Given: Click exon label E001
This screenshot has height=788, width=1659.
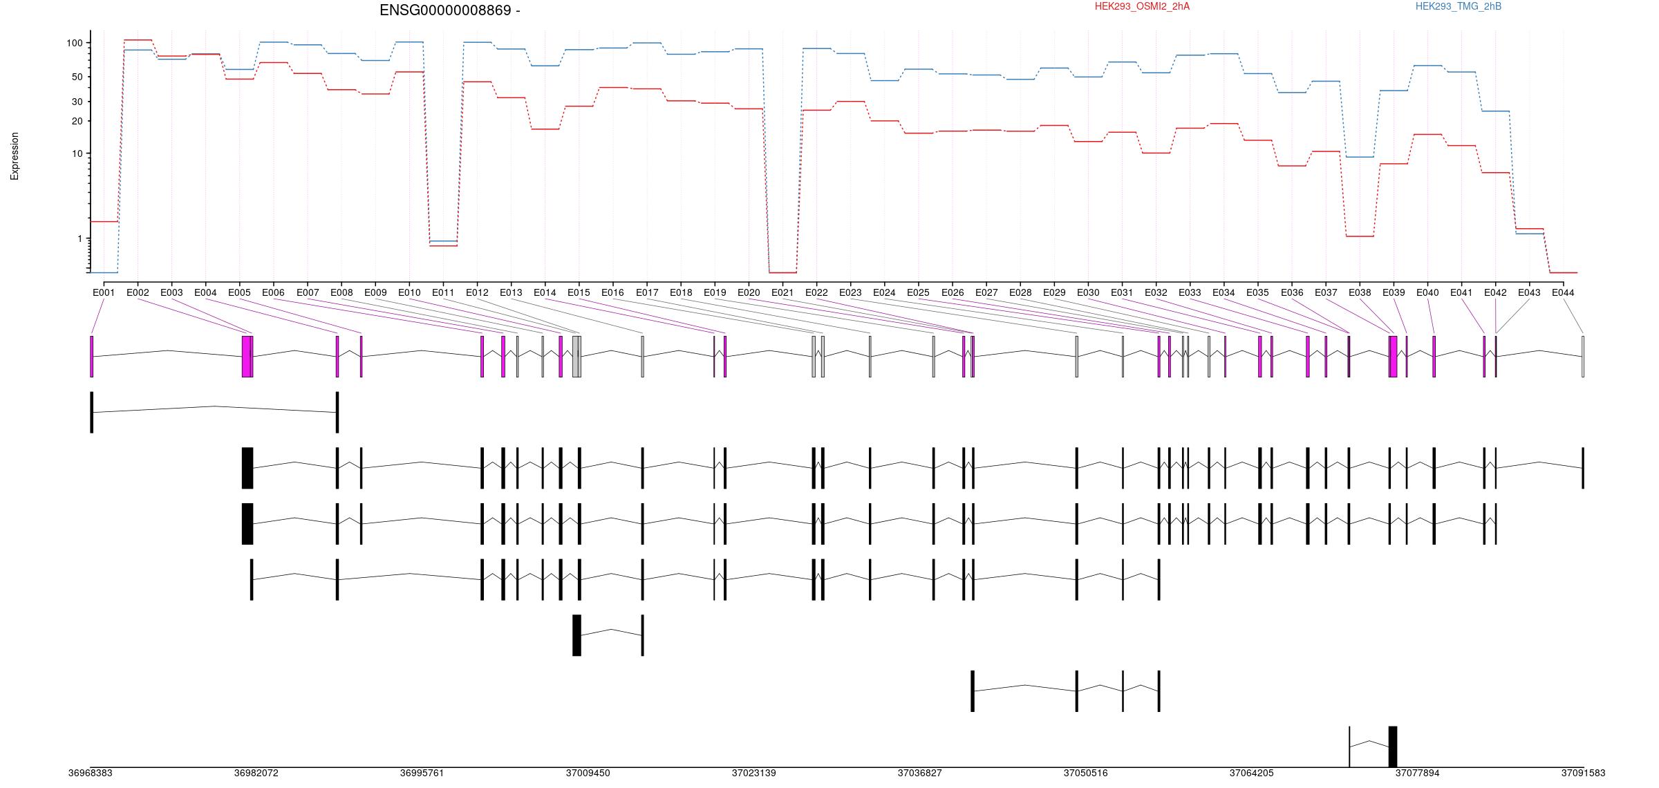Looking at the screenshot, I should click(x=104, y=292).
